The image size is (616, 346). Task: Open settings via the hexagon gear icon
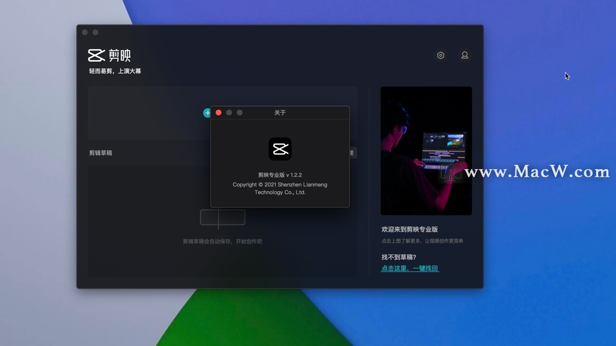point(440,55)
